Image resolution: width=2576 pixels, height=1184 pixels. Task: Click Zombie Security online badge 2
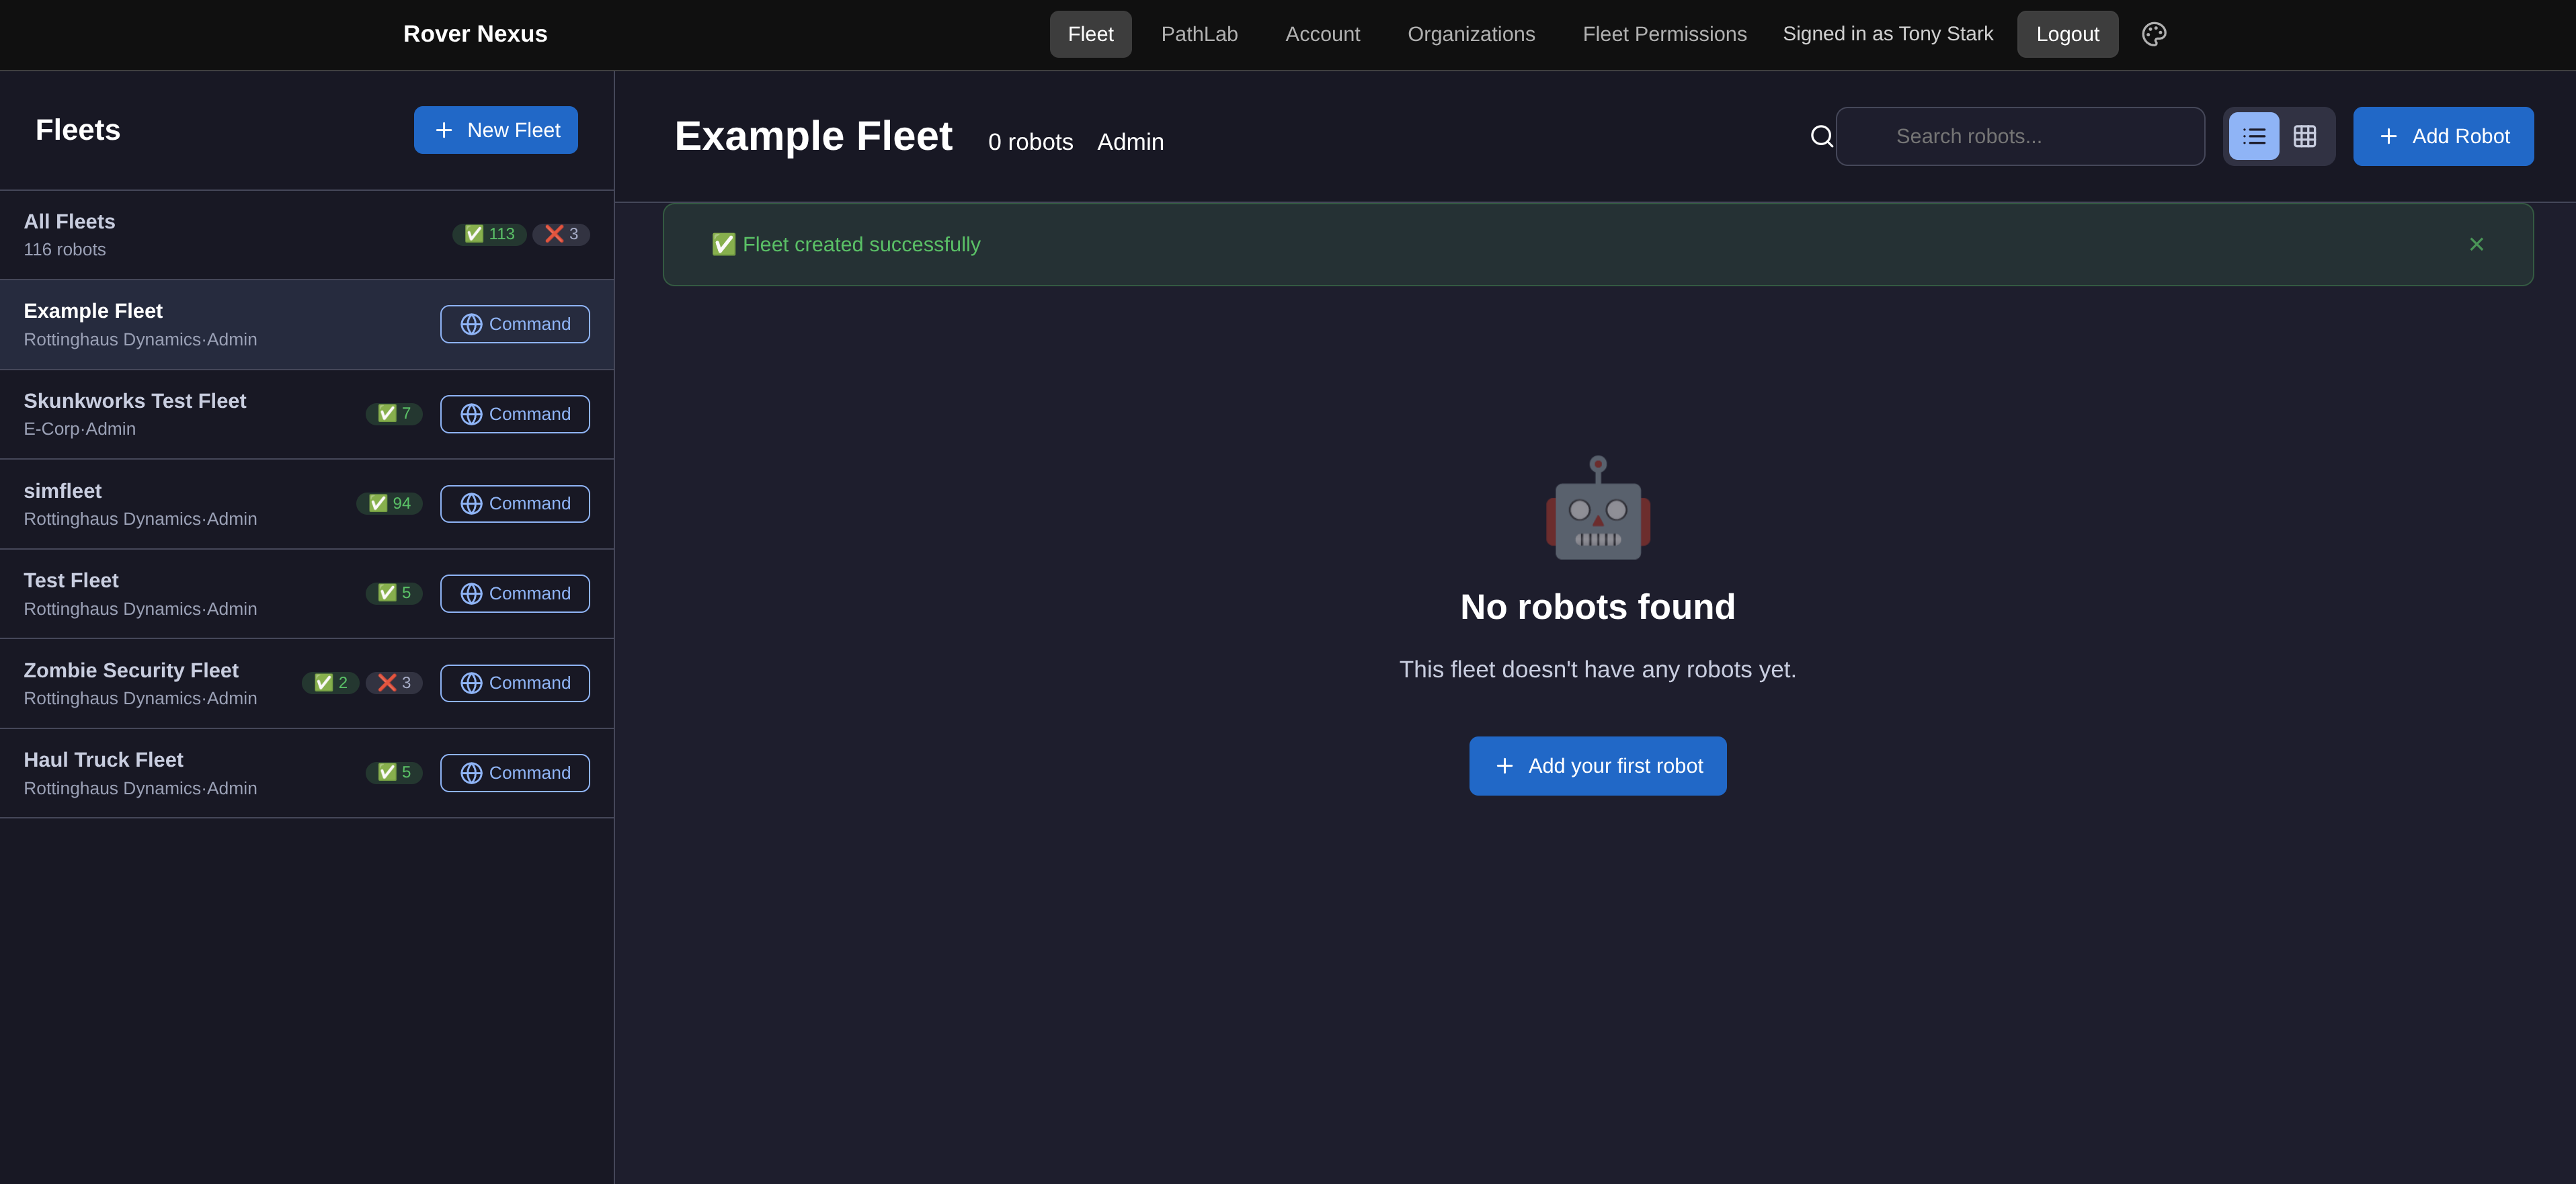click(x=331, y=683)
